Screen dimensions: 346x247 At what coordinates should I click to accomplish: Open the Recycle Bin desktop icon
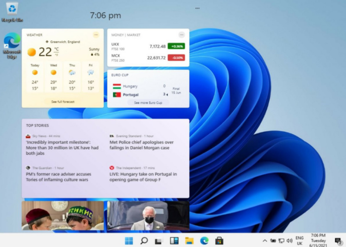tap(12, 11)
